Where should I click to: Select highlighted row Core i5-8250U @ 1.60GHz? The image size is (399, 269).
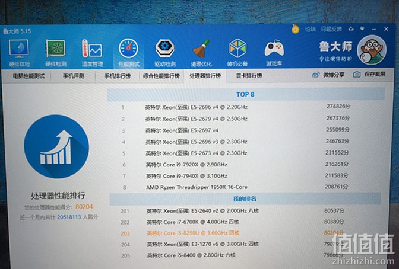[x=233, y=233]
